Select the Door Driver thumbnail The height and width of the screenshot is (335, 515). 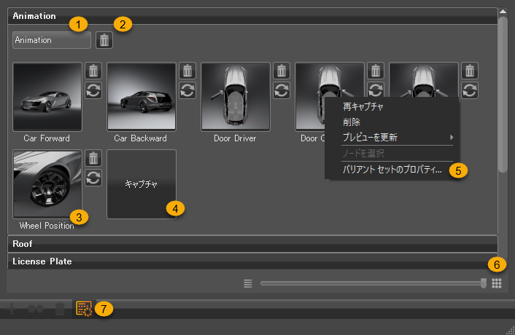pyautogui.click(x=236, y=97)
